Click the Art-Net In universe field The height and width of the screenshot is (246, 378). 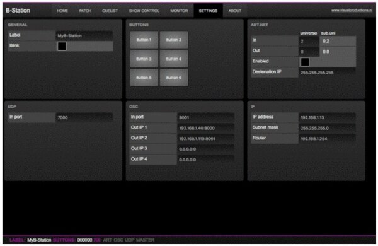(x=309, y=41)
